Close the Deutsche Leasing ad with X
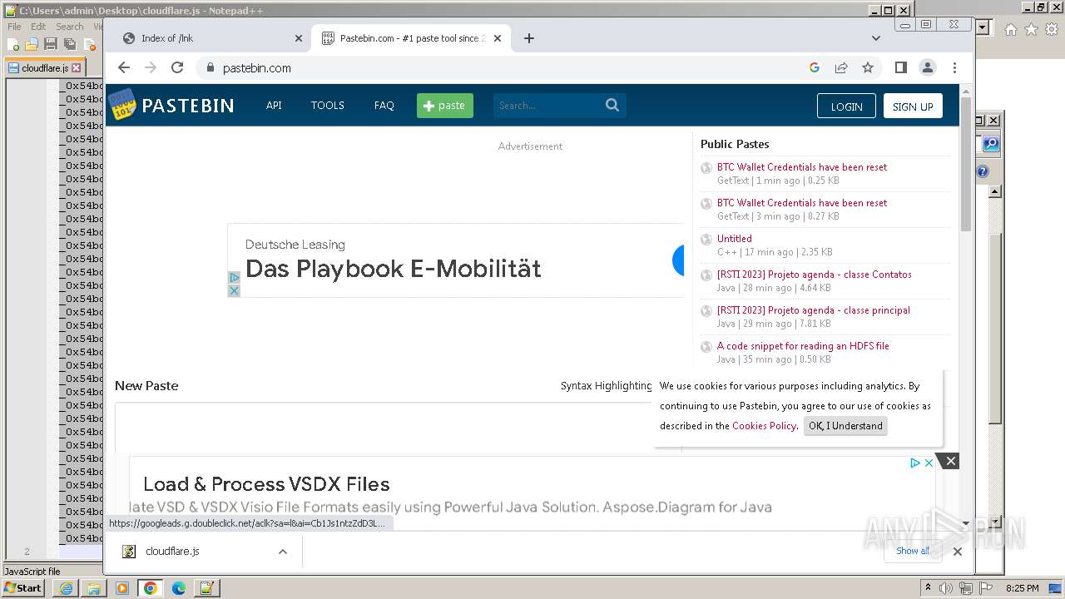Viewport: 1065px width, 599px height. (x=234, y=290)
